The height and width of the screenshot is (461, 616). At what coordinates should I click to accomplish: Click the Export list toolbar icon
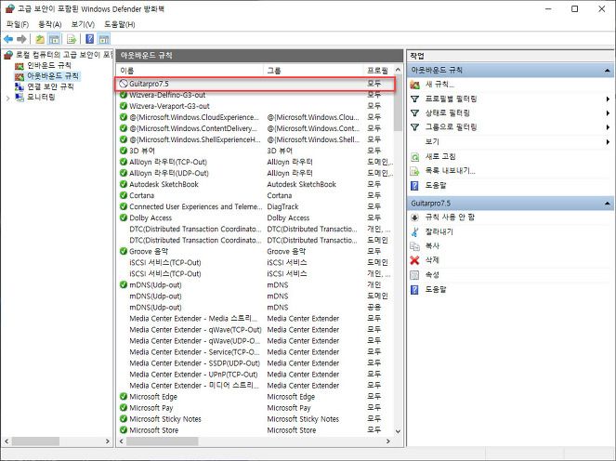click(72, 39)
